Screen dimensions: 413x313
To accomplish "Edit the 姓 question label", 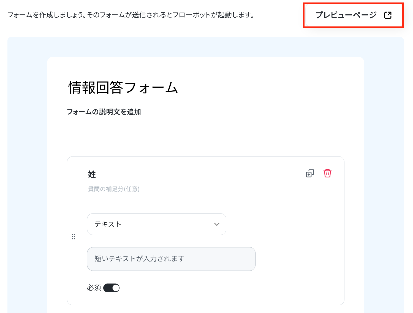I will pyautogui.click(x=92, y=174).
